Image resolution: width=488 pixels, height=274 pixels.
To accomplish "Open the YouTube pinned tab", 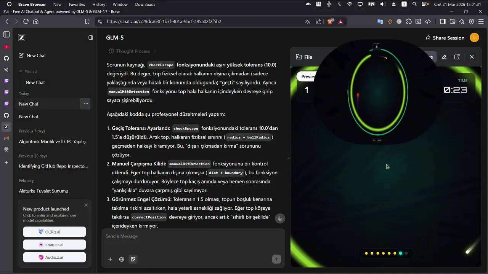I will [6, 47].
